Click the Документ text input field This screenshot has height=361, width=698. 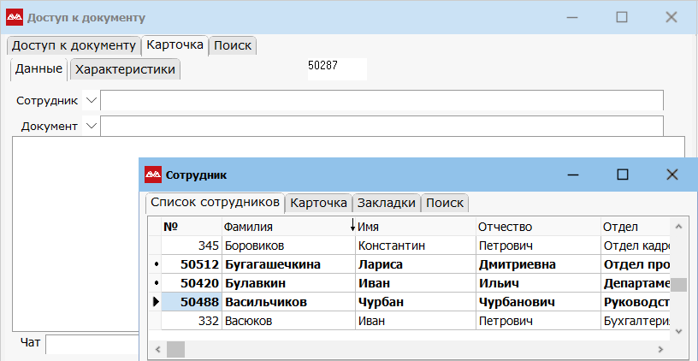coord(381,127)
